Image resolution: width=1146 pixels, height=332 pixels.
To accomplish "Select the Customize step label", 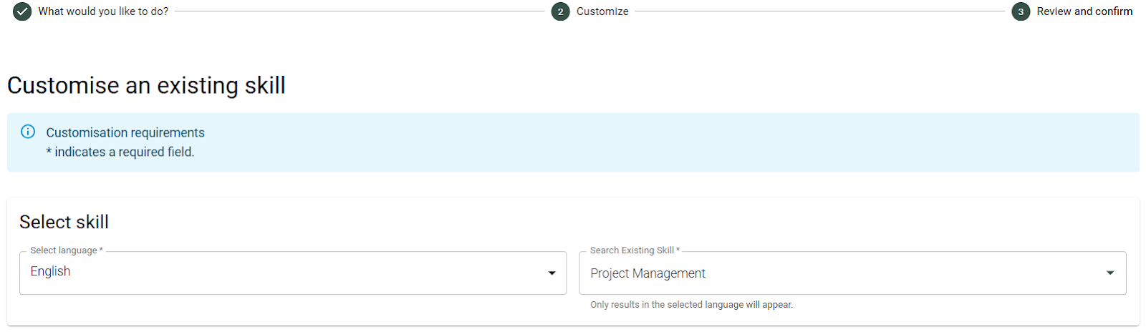I will point(602,11).
